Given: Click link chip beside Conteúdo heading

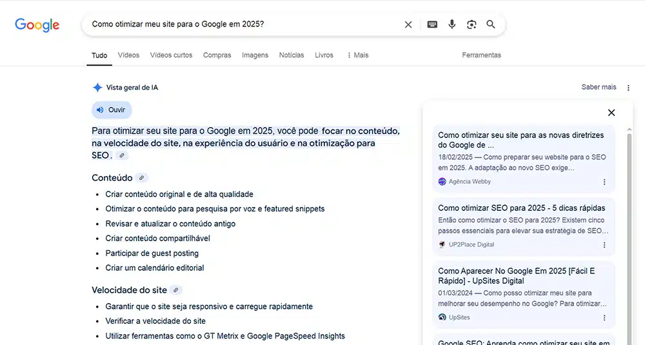Looking at the screenshot, I should [141, 177].
